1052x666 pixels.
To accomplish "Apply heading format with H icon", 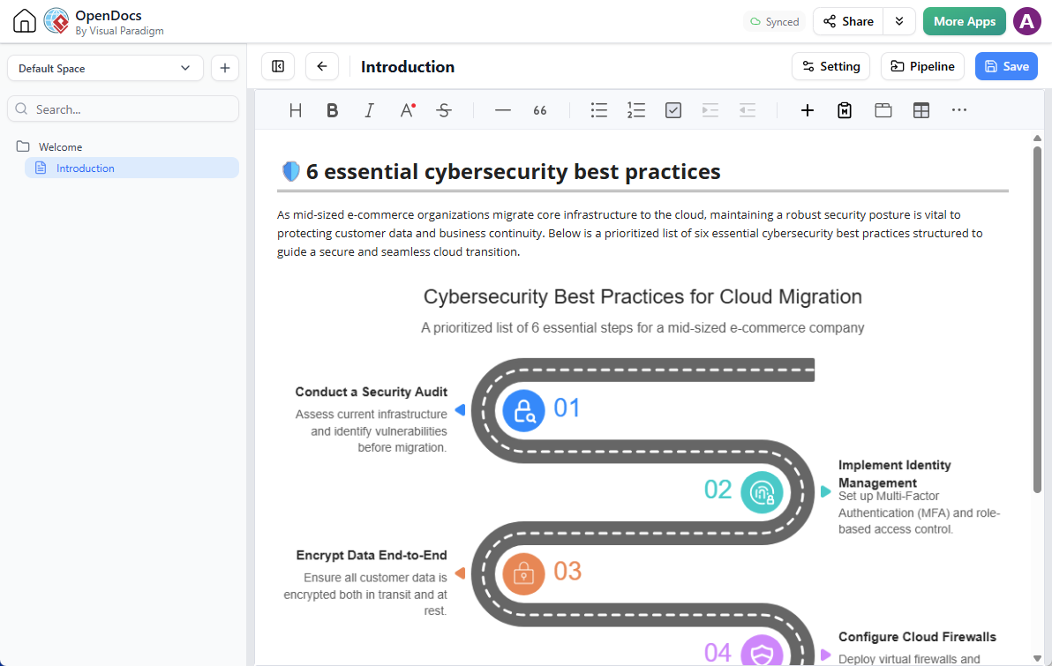I will click(295, 110).
